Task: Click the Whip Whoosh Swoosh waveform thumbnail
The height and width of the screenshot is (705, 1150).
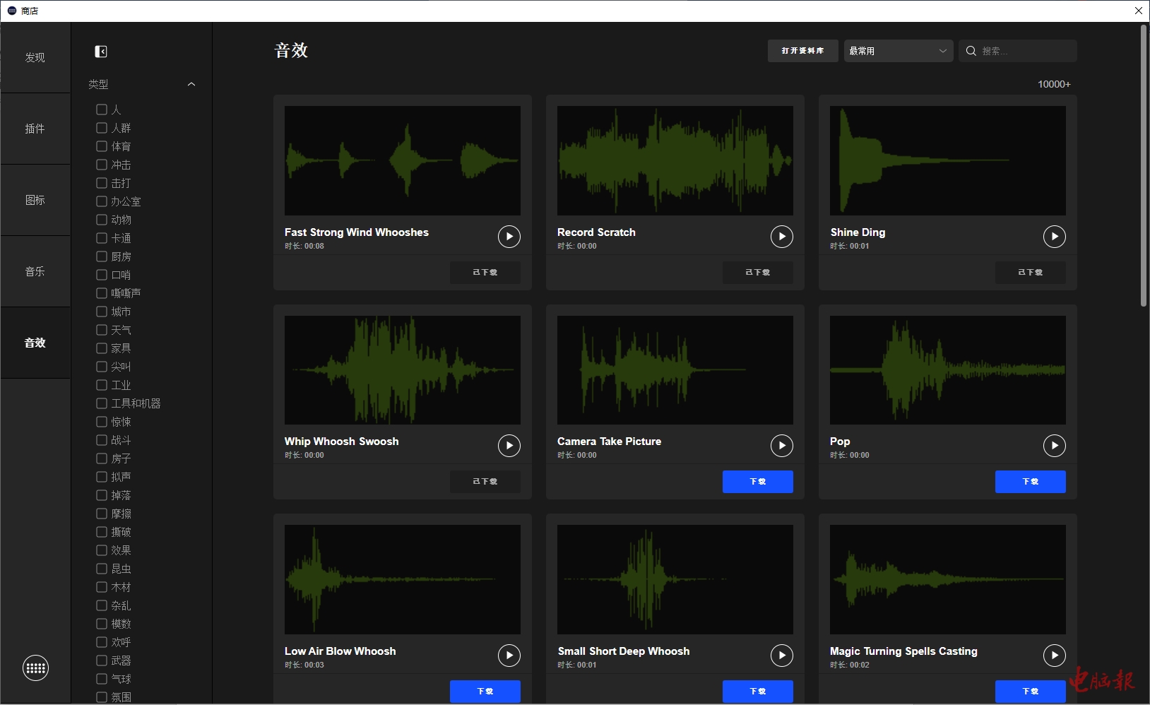Action: (402, 369)
